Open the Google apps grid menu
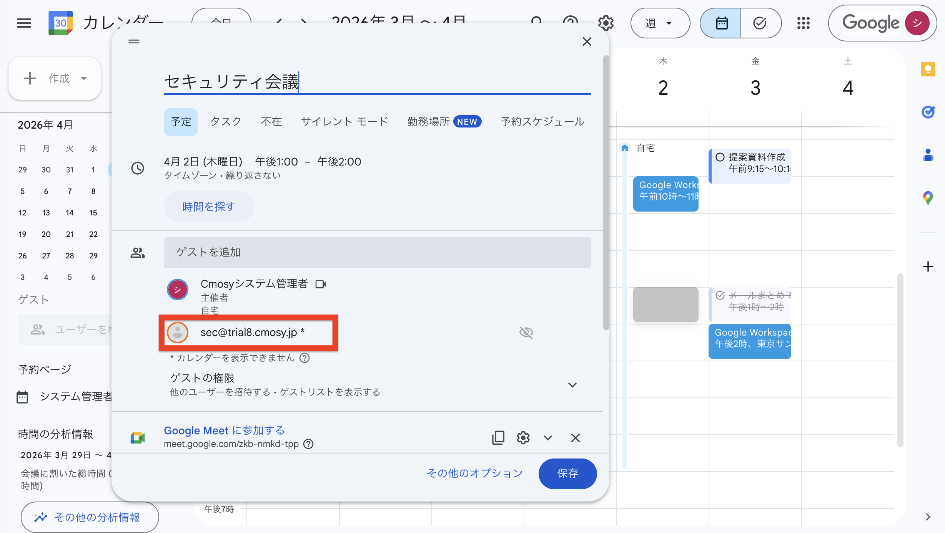945x533 pixels. [x=804, y=23]
